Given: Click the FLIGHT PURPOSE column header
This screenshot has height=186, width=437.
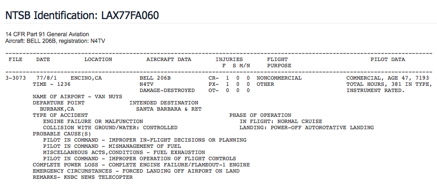Looking at the screenshot, I should (x=279, y=62).
